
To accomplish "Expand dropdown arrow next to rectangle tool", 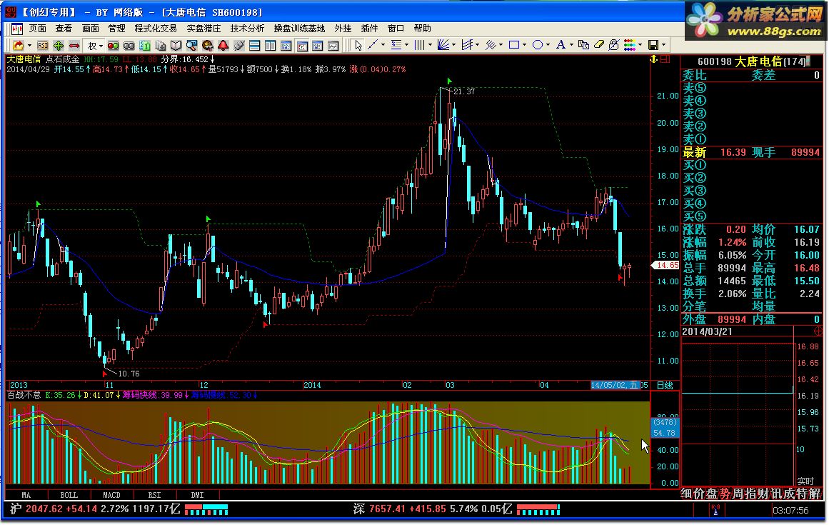I will [525, 45].
